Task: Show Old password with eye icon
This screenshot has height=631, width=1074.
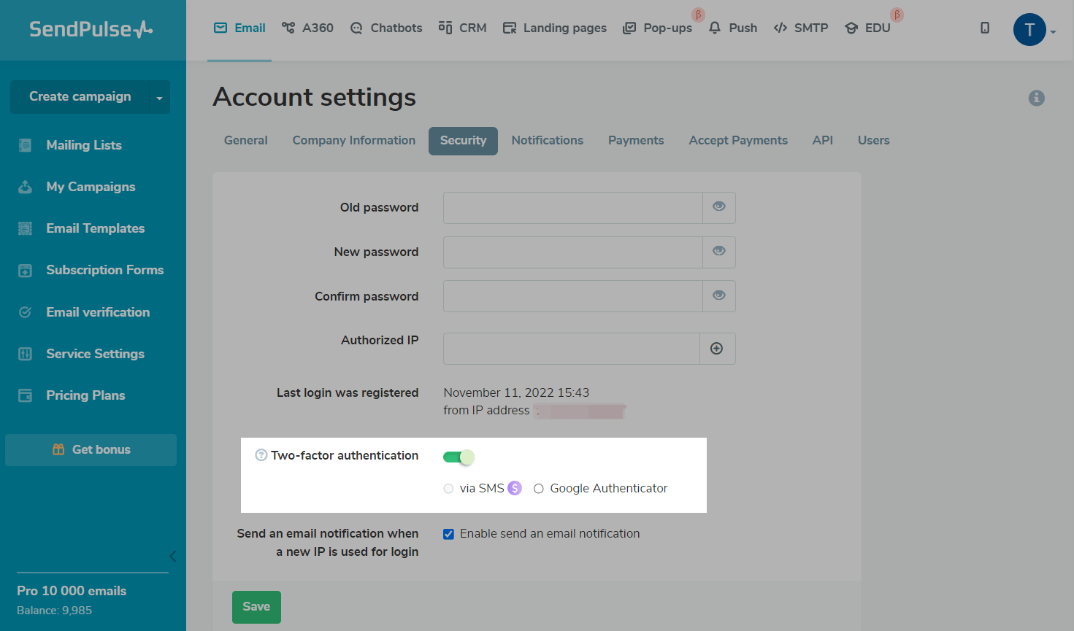Action: click(x=719, y=207)
